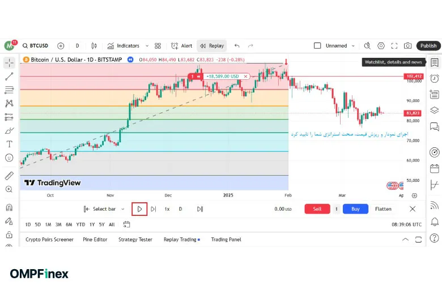
Task: Click the replay Play button
Action: click(x=139, y=209)
